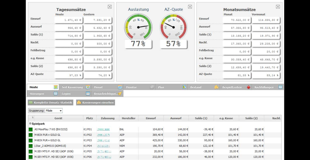Click Gestern Nachf. value 500,00 €
The width and height of the screenshot is (310, 160).
click(x=98, y=44)
